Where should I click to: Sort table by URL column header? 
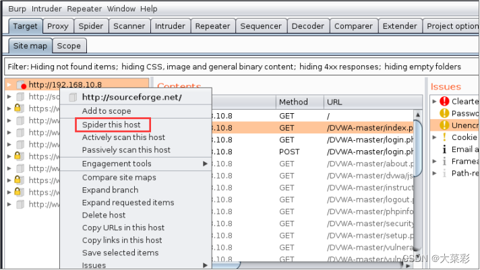click(x=373, y=102)
